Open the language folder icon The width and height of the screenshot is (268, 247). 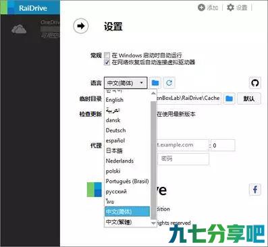(155, 83)
